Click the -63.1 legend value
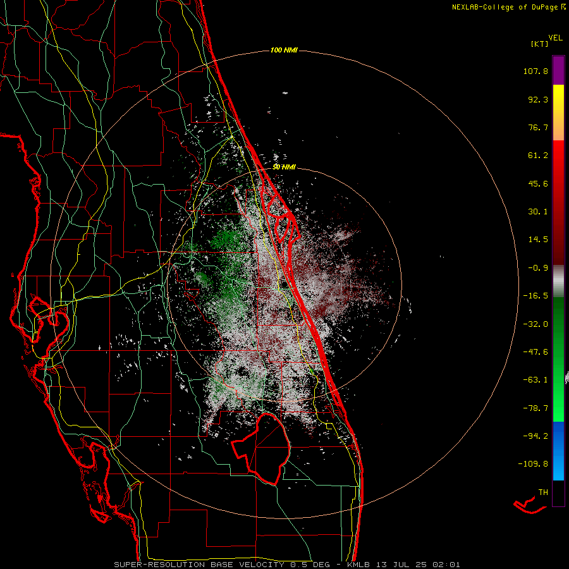 535,380
